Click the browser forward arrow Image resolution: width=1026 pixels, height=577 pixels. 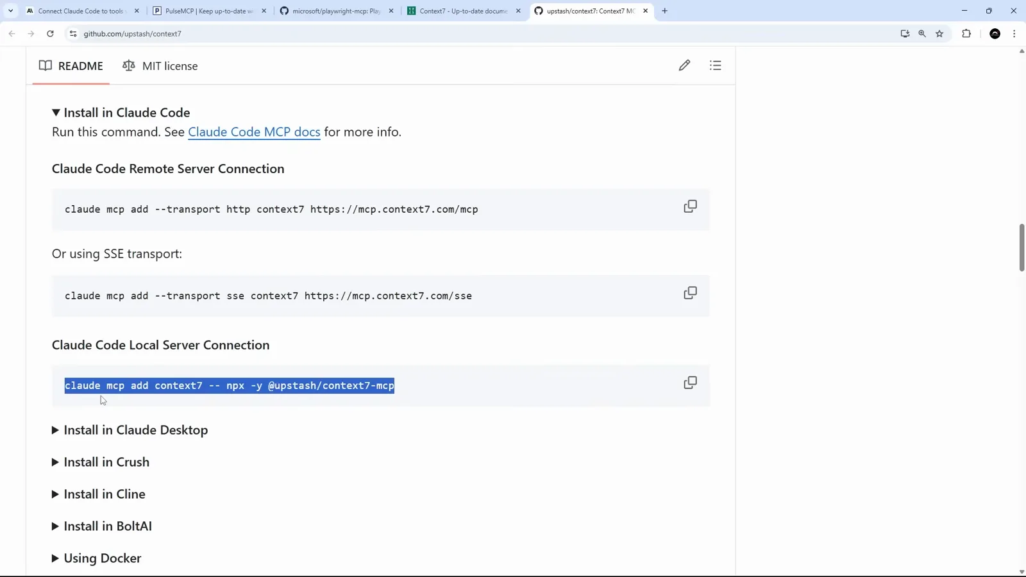click(31, 33)
